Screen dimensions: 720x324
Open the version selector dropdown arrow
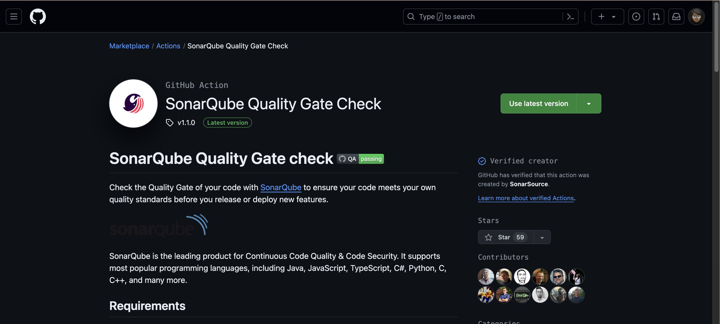(589, 104)
